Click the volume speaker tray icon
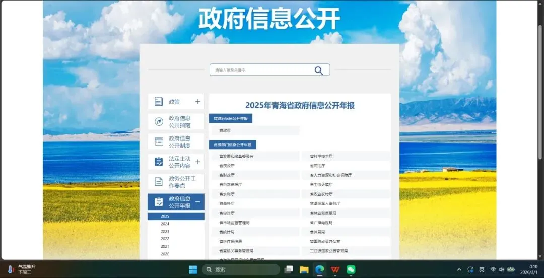The image size is (544, 278). [x=501, y=269]
